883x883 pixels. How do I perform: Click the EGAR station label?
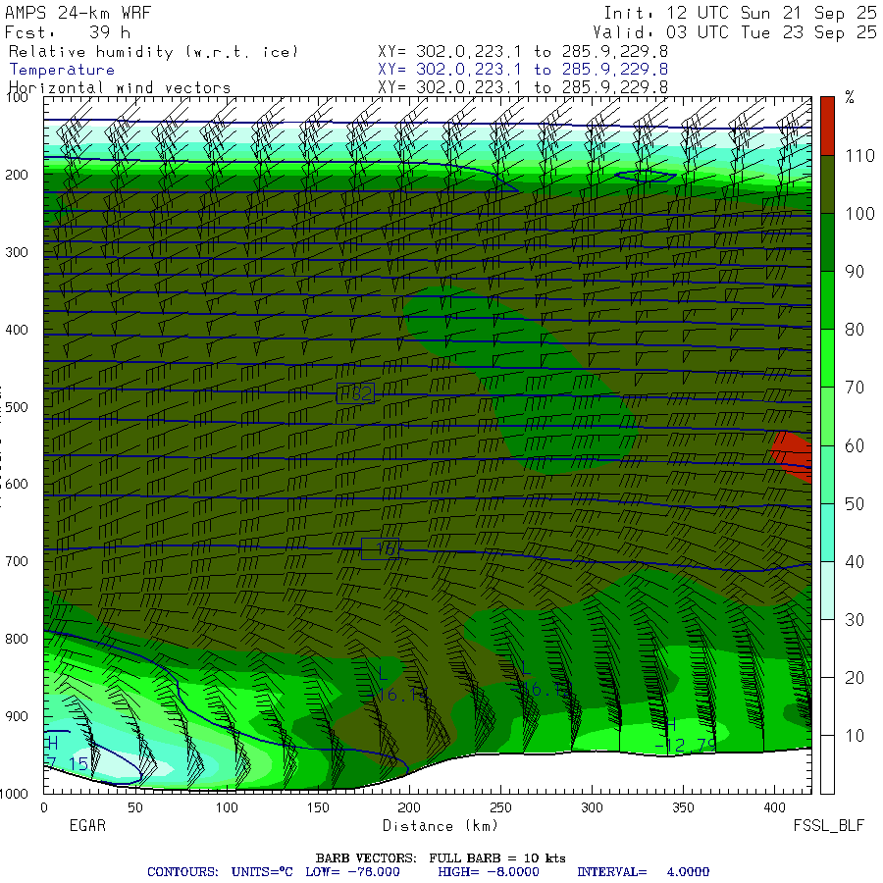click(86, 826)
